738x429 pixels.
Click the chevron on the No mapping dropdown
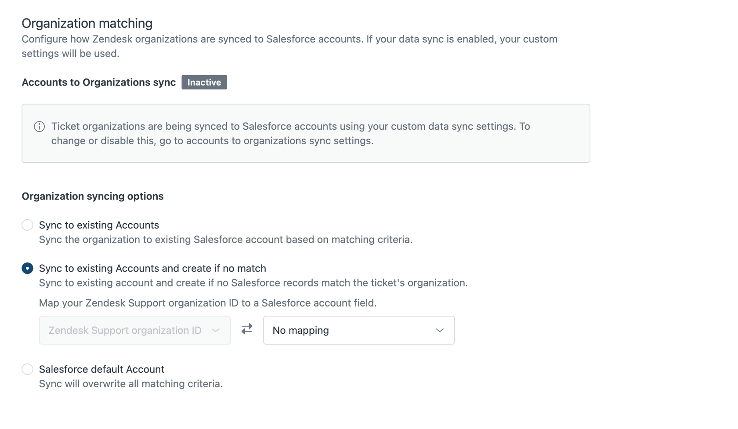coord(439,330)
